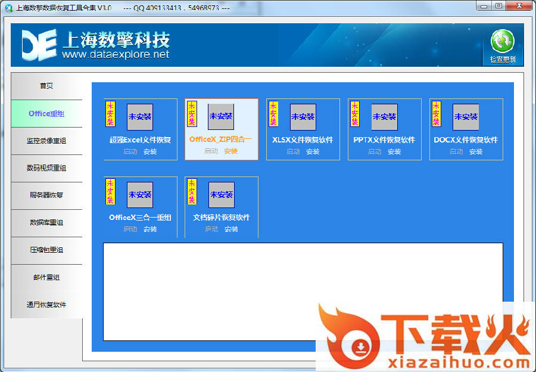
Task: Select the Office重组 tab
Action: [47, 114]
